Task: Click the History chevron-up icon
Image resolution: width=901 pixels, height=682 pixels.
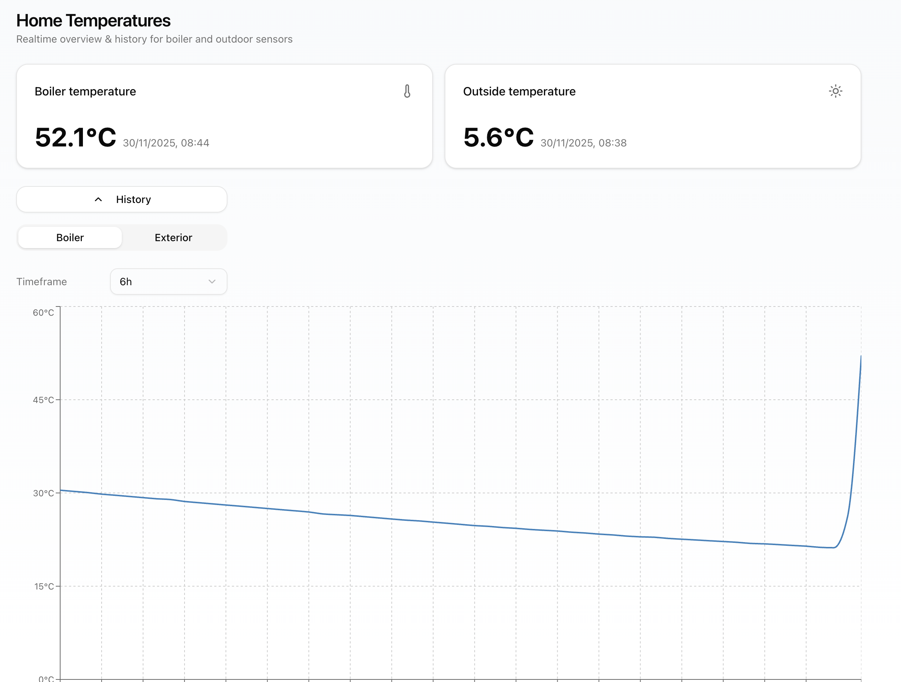Action: coord(98,199)
